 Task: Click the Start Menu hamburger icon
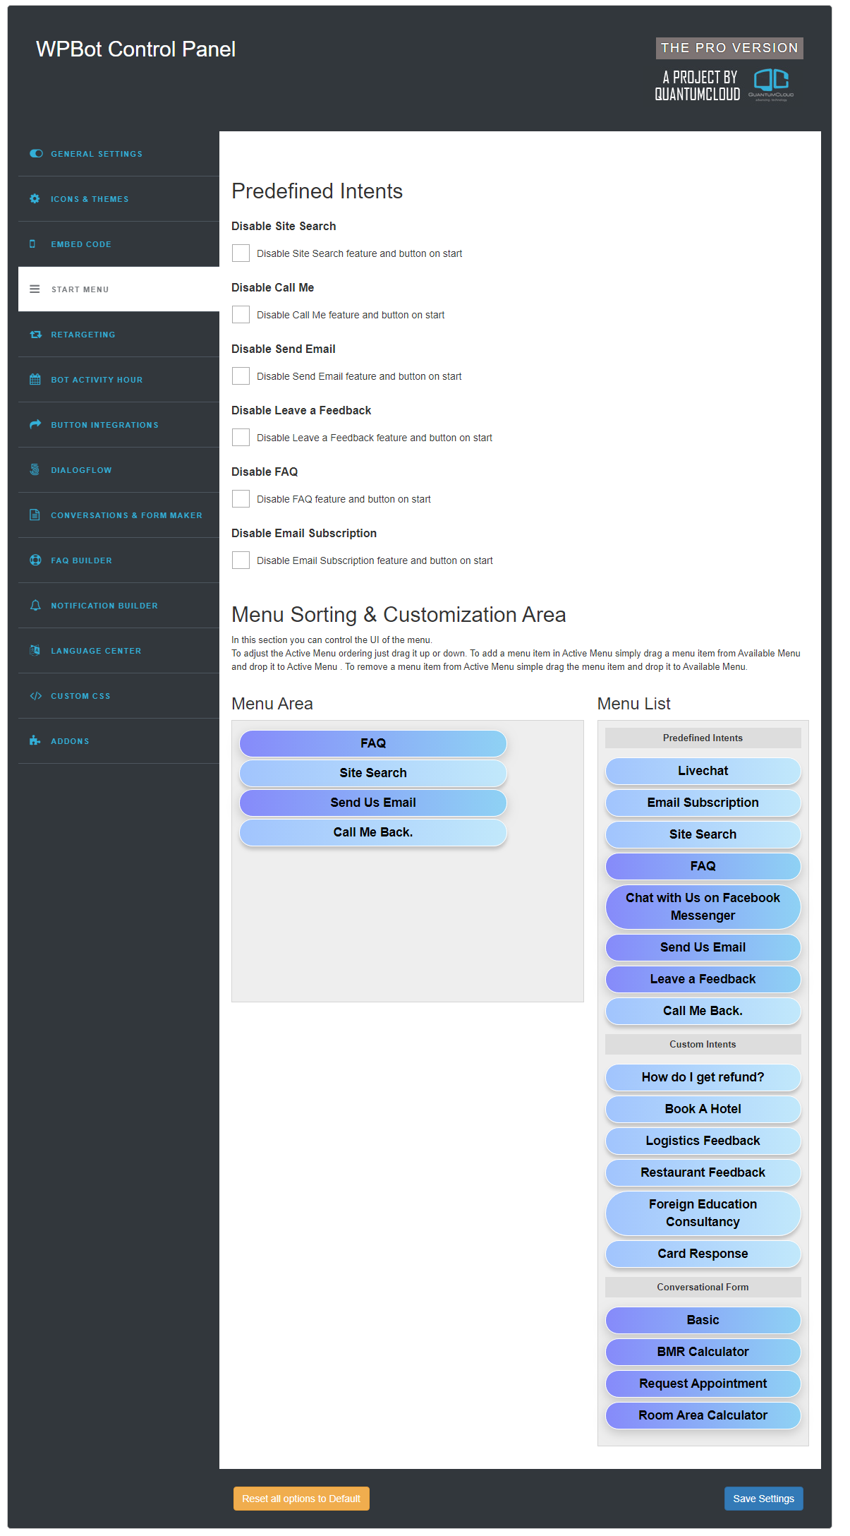35,289
